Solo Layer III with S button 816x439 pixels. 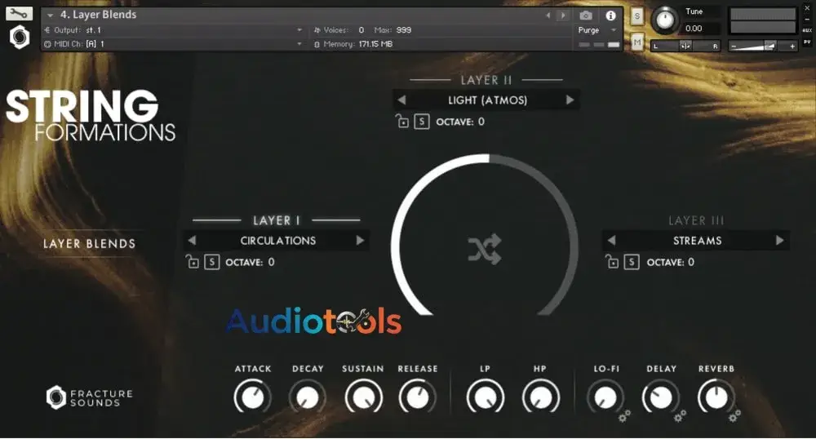pyautogui.click(x=632, y=262)
